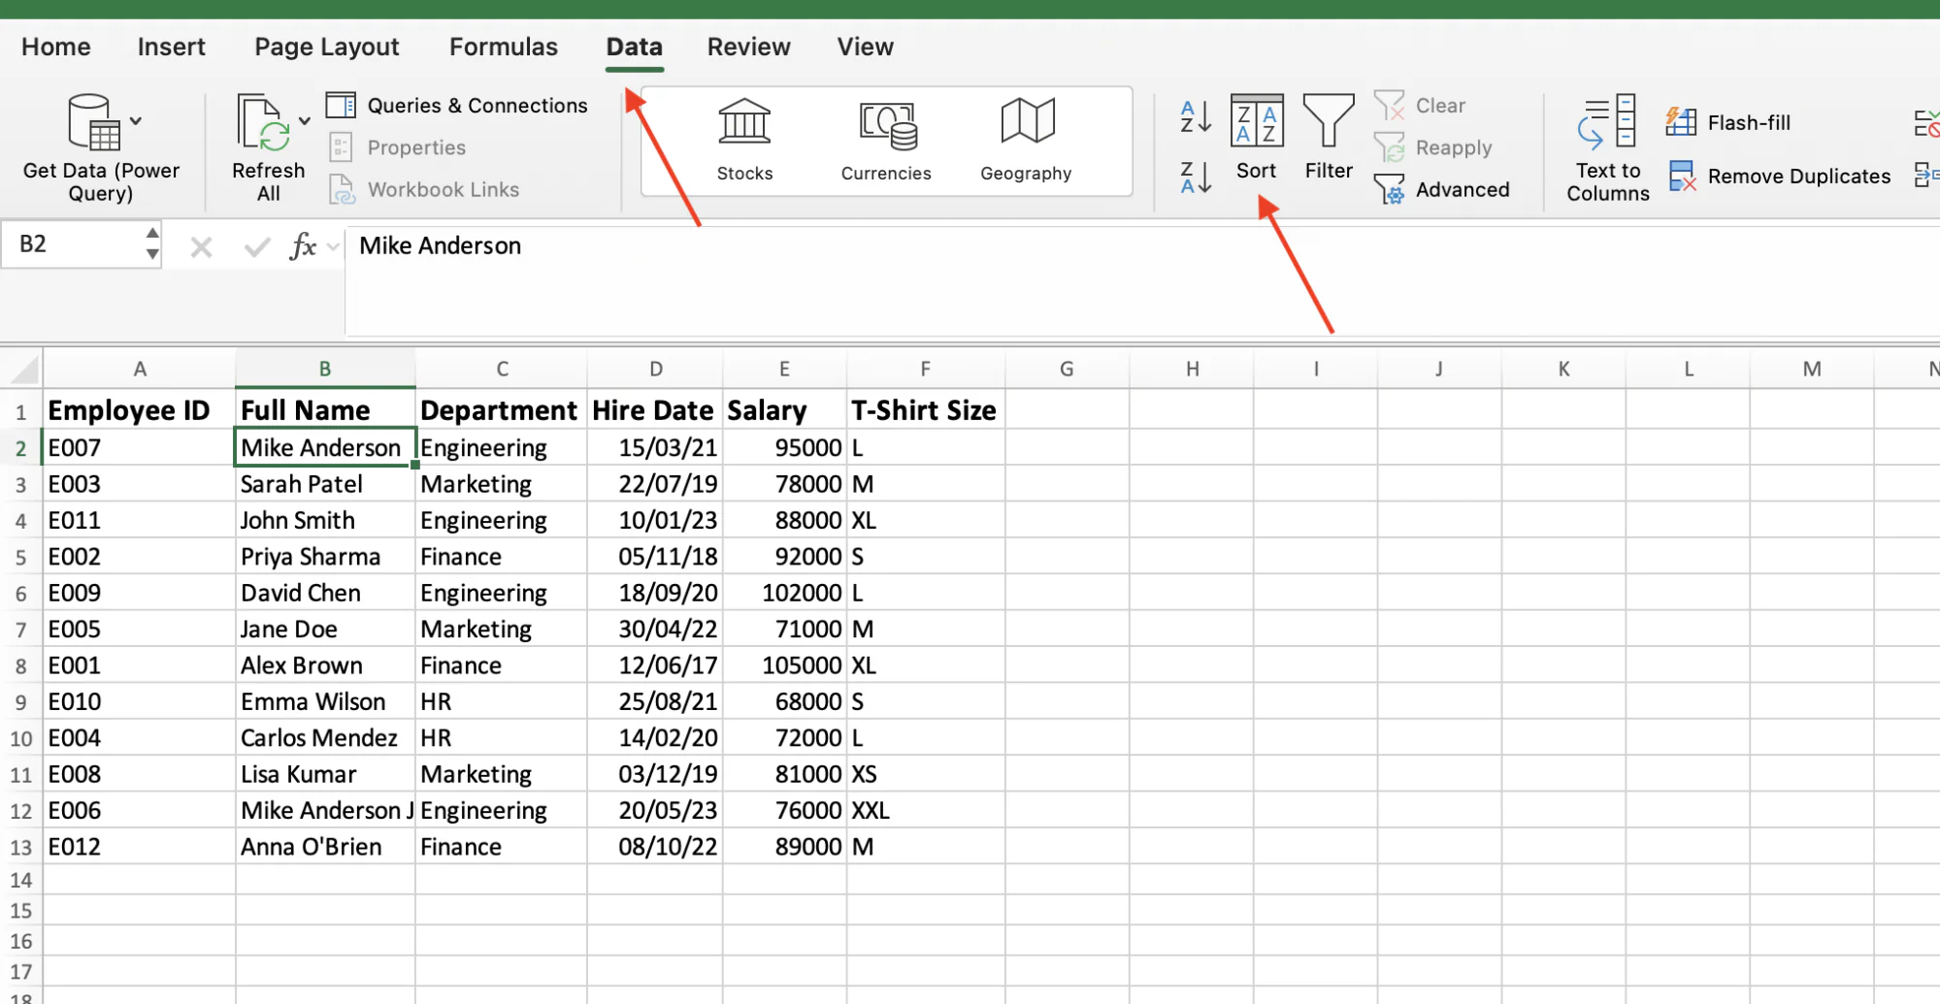
Task: Toggle the Filter funnel
Action: pos(1329,138)
